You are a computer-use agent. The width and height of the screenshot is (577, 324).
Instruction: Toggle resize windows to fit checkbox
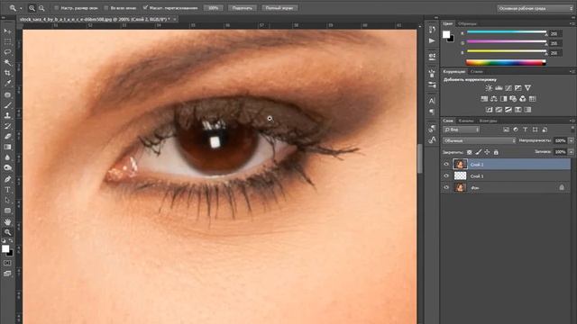[x=56, y=8]
